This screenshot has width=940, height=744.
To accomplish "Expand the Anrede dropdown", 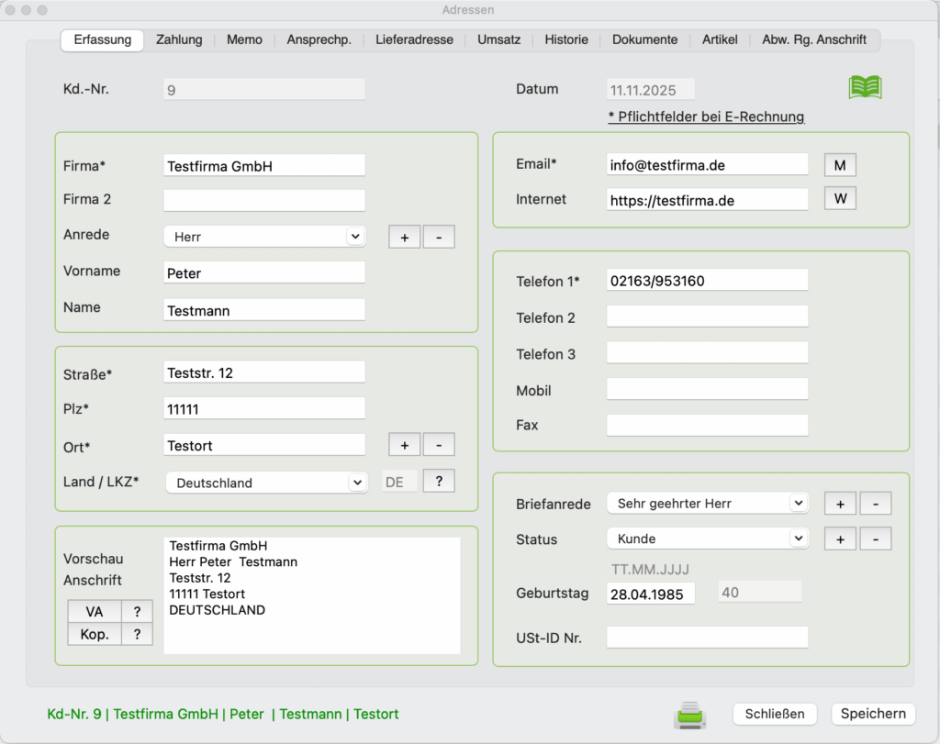I will pos(354,237).
